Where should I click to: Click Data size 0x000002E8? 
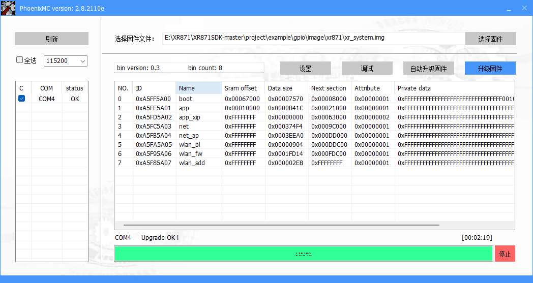285,163
